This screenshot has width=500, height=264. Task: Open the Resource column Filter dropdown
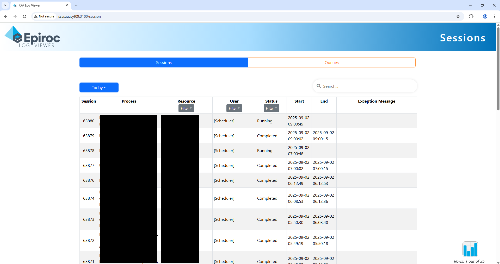(x=186, y=108)
